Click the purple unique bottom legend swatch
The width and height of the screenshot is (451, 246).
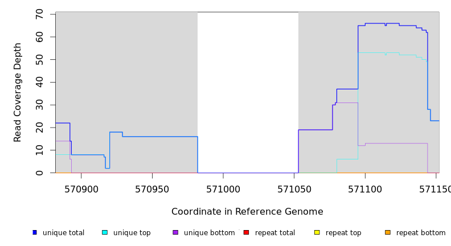175,232
